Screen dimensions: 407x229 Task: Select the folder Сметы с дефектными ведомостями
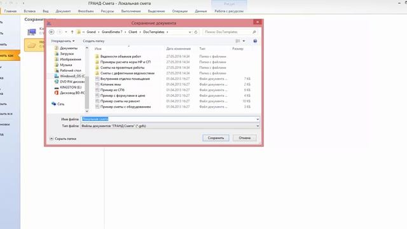(127, 73)
